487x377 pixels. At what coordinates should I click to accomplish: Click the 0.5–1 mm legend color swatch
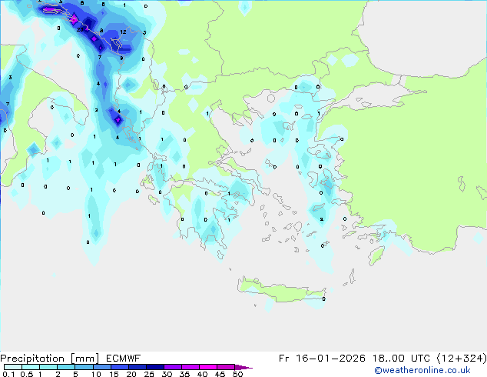tap(31, 367)
